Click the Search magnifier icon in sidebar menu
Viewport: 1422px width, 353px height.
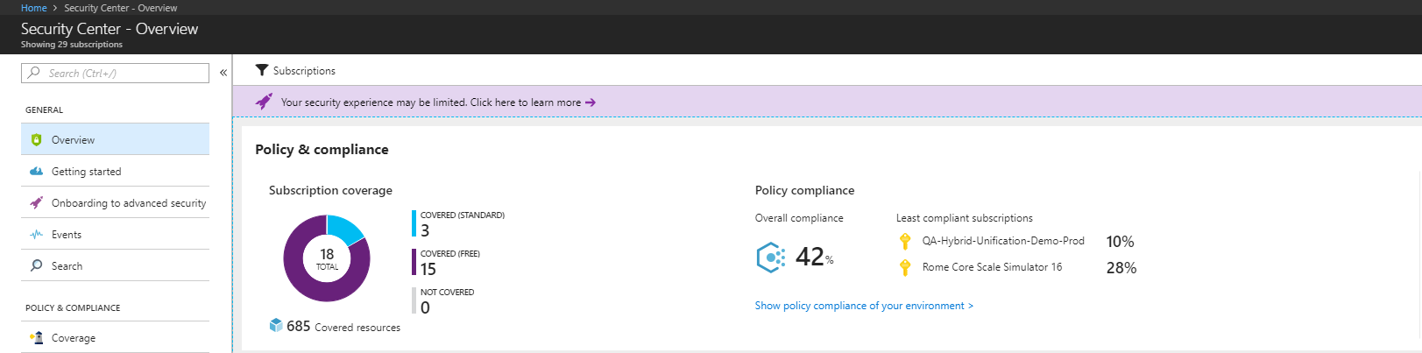pos(36,265)
